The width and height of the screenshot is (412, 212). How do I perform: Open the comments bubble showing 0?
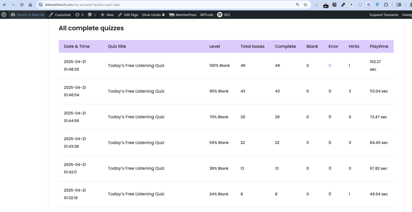[x=92, y=15]
